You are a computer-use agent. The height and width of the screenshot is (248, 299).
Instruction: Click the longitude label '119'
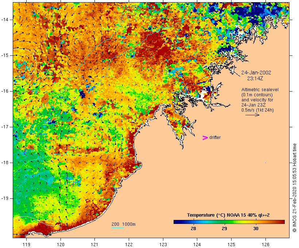pyautogui.click(x=26, y=245)
